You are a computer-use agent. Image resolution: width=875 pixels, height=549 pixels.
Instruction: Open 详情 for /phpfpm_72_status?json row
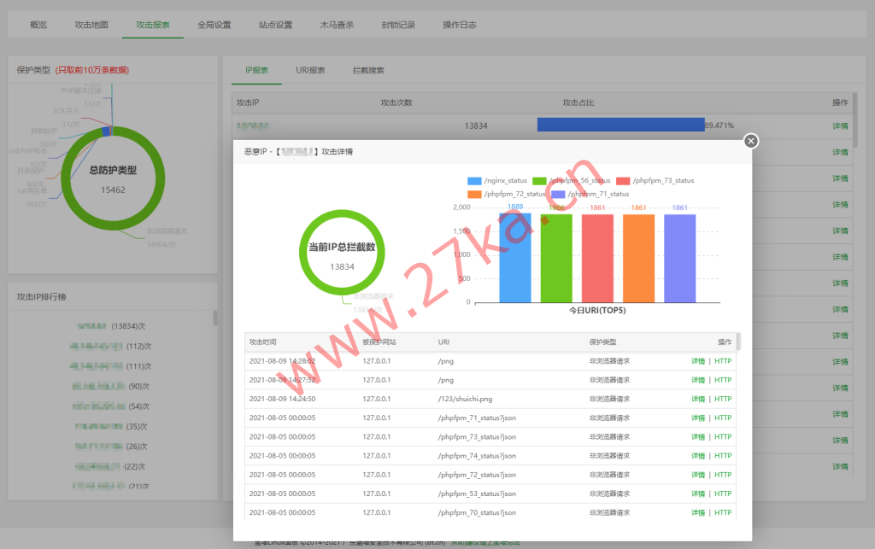[x=698, y=475]
